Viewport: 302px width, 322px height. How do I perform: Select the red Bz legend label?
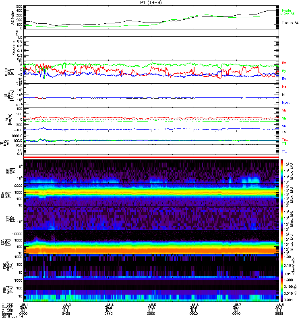click(284, 63)
